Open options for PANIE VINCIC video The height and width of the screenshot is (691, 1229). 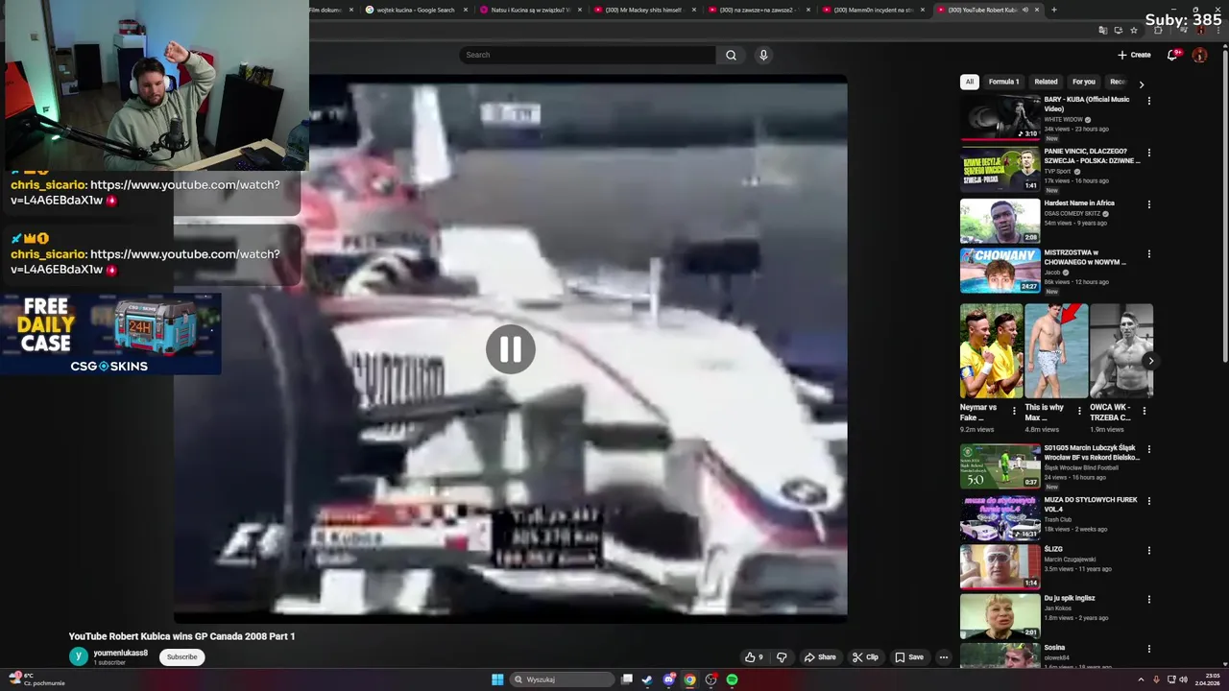tap(1148, 153)
